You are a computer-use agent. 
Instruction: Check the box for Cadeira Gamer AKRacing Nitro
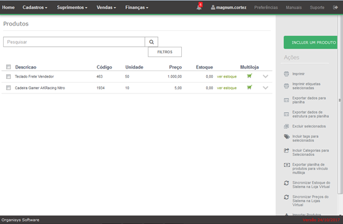pos(9,88)
